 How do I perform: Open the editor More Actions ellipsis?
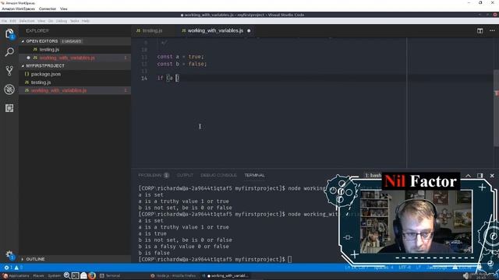click(x=492, y=31)
